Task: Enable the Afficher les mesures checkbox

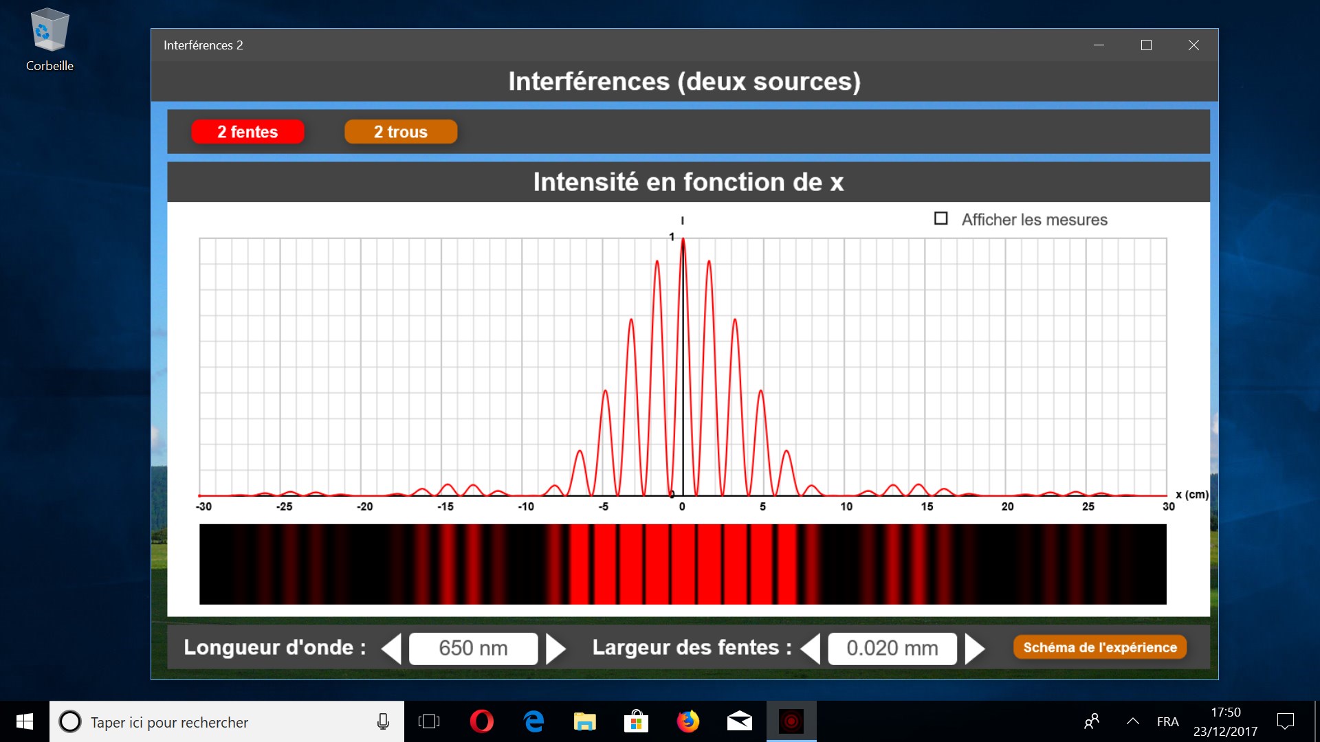Action: [940, 218]
